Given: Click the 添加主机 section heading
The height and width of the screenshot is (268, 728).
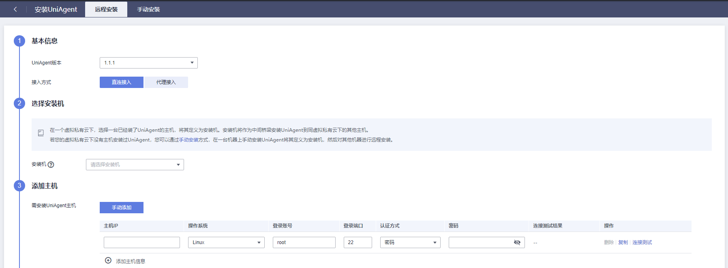Looking at the screenshot, I should click(45, 186).
